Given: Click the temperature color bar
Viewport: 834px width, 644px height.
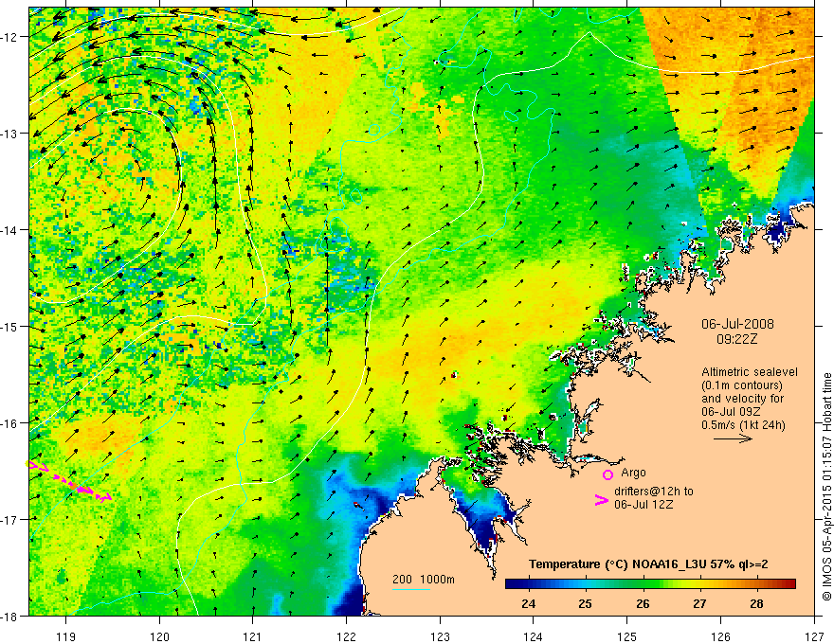Looking at the screenshot, I should click(650, 584).
